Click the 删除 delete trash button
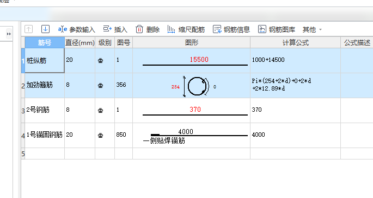The image size is (373, 198). (148, 29)
